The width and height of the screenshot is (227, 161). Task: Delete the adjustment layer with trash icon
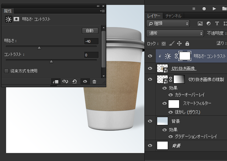pyautogui.click(x=94, y=82)
